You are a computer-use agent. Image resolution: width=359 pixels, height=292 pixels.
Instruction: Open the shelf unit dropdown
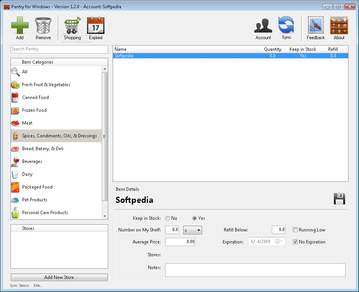[x=193, y=230]
